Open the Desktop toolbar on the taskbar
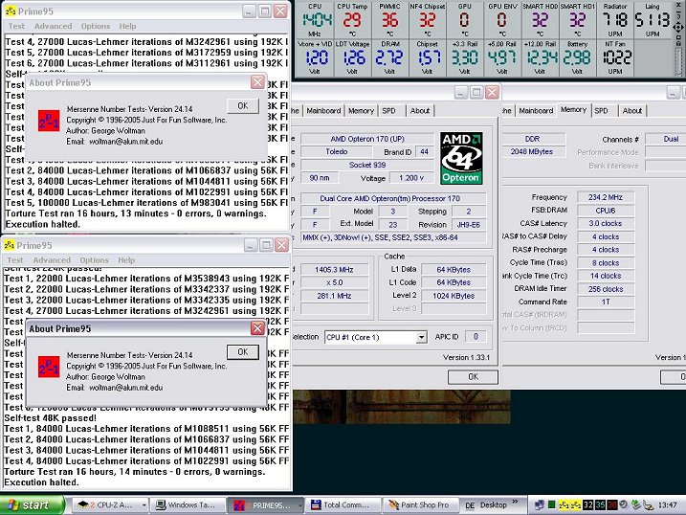 coord(494,504)
